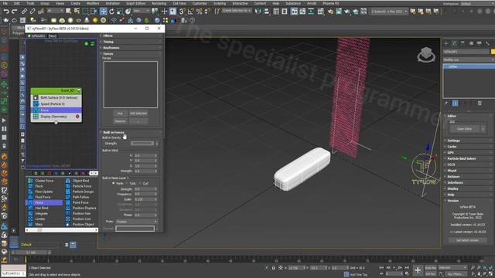Activate the Select and Rotate tool
This screenshot has height=278, width=495.
pos(111,12)
